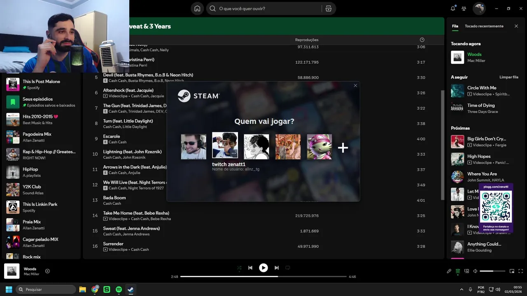Open Pagodeira Mix playlist

pos(41,137)
